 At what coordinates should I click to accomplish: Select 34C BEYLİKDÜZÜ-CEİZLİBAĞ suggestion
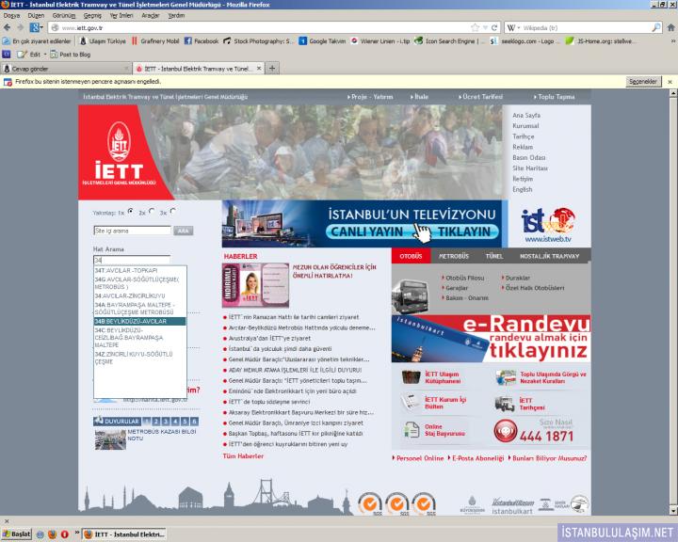pos(140,338)
